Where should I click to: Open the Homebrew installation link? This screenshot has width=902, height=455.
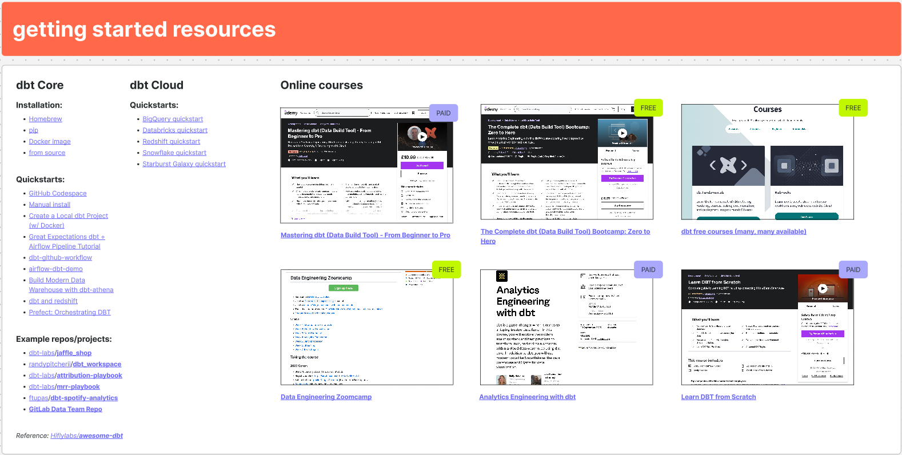[x=45, y=119]
